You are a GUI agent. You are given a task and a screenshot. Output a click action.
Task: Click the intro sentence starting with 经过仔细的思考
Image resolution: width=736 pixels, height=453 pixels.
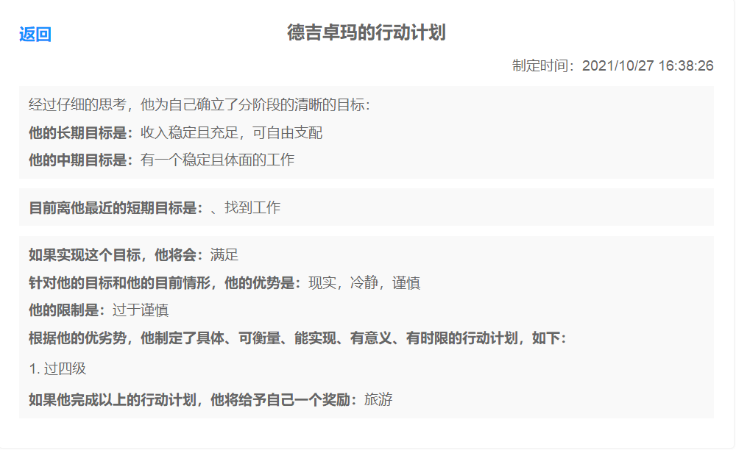(199, 105)
